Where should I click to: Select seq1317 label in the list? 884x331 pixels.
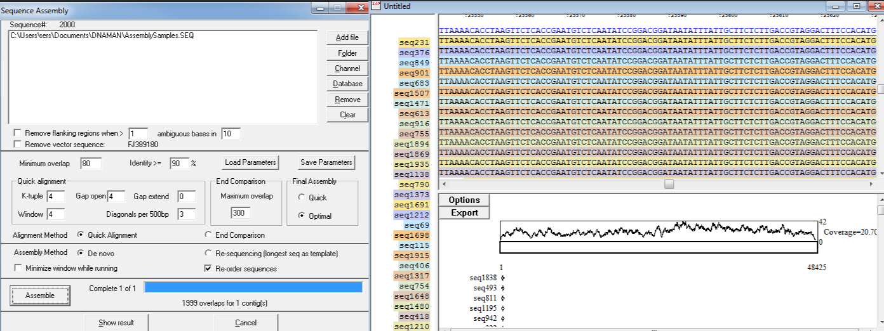tap(412, 276)
